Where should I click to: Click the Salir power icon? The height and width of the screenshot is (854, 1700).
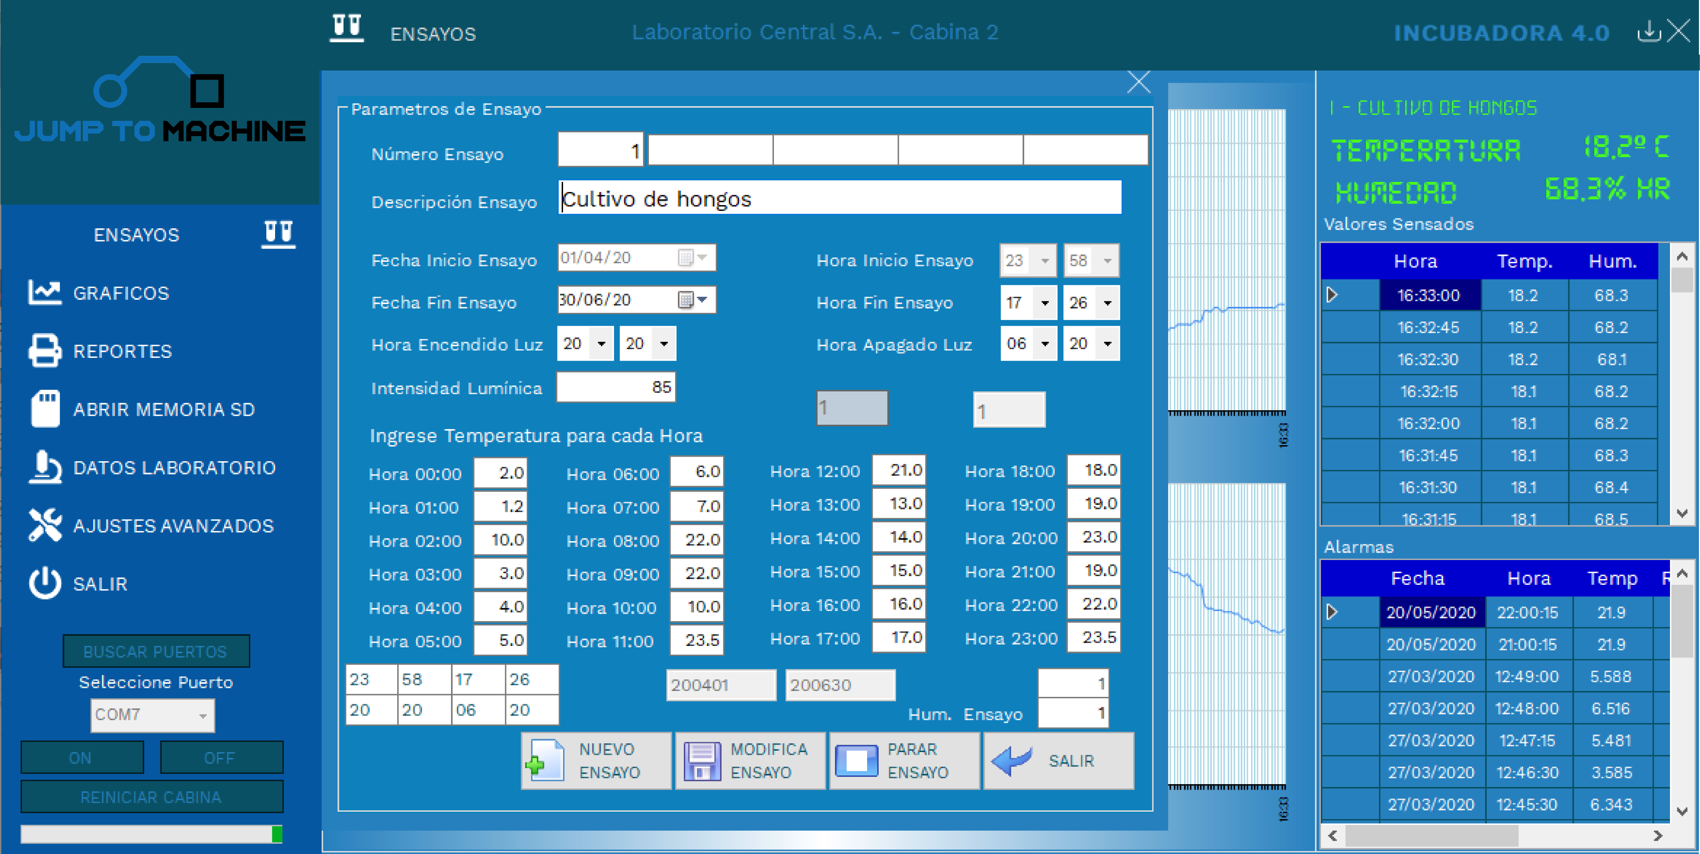44,583
